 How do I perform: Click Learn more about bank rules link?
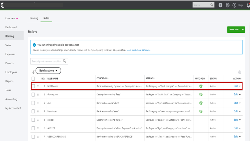[x=138, y=50]
